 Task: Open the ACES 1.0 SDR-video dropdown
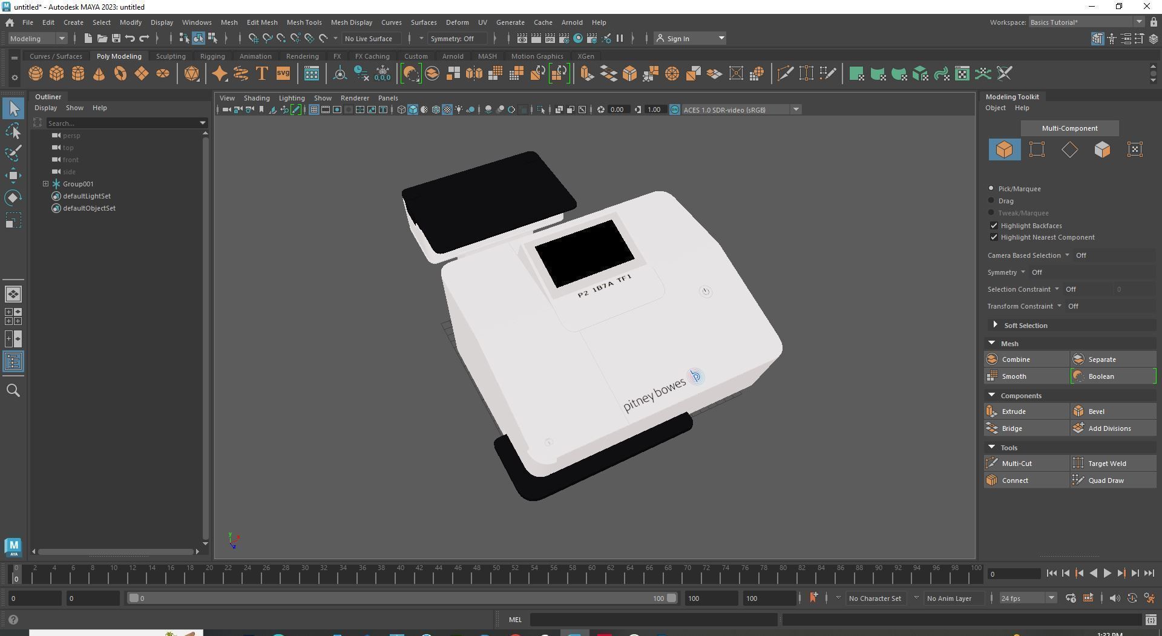(741, 110)
